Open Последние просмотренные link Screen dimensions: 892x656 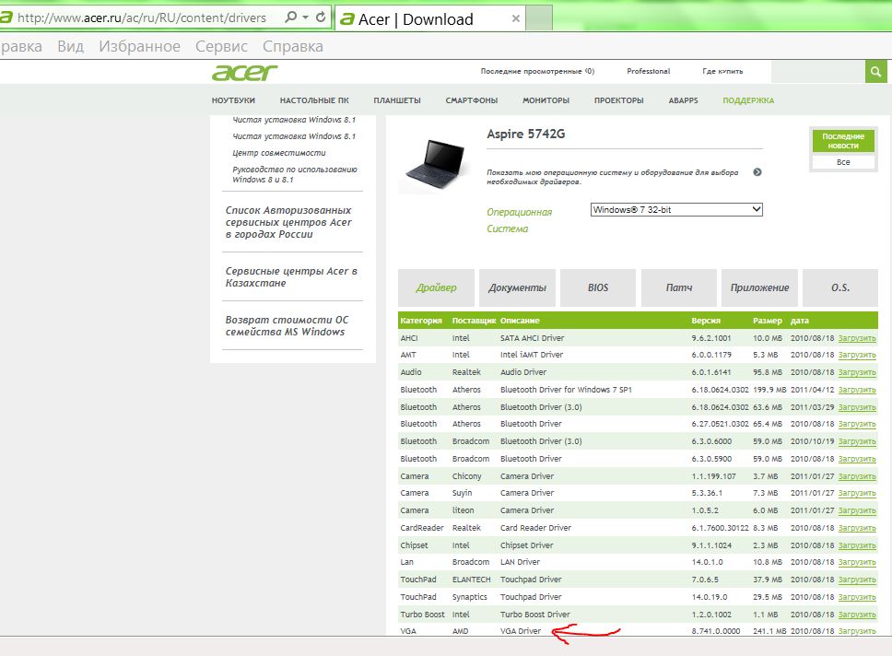pyautogui.click(x=537, y=71)
